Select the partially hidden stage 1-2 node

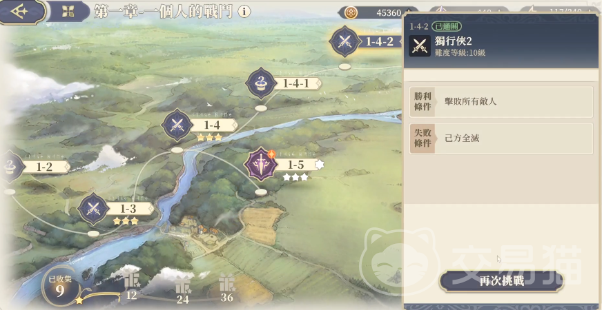coord(8,167)
